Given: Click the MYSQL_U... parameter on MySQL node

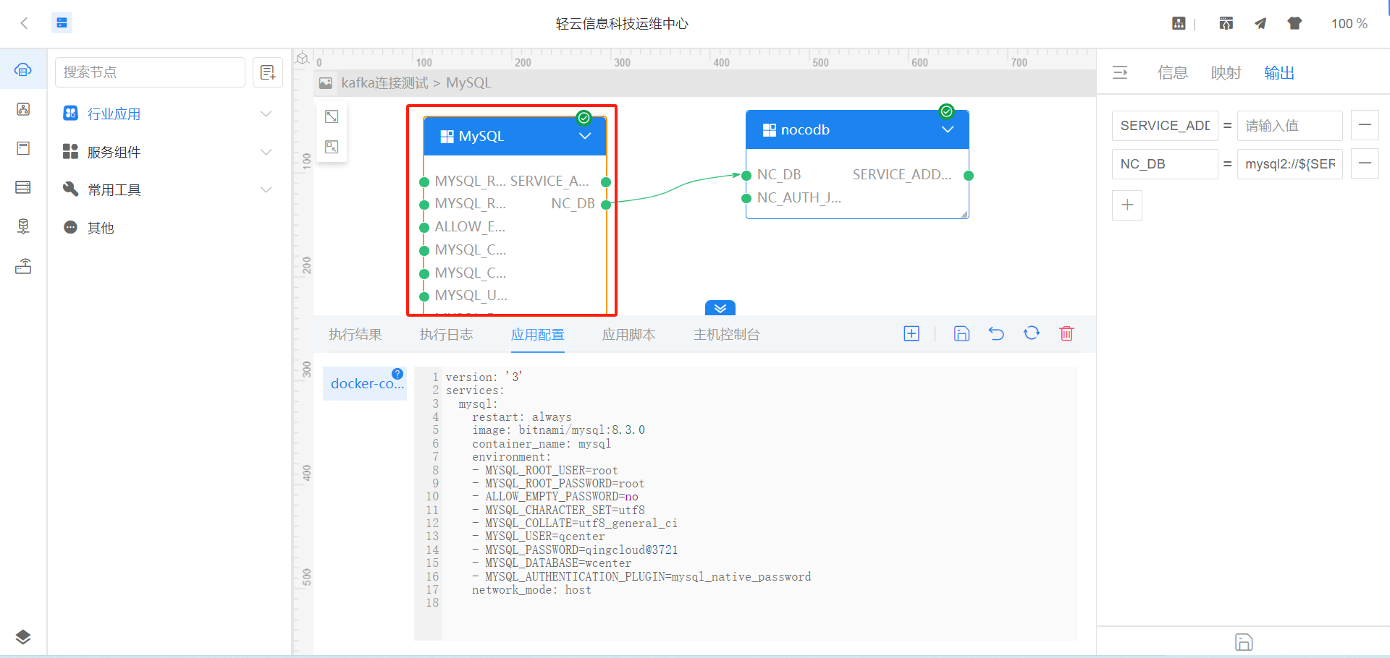Looking at the screenshot, I should pos(471,295).
